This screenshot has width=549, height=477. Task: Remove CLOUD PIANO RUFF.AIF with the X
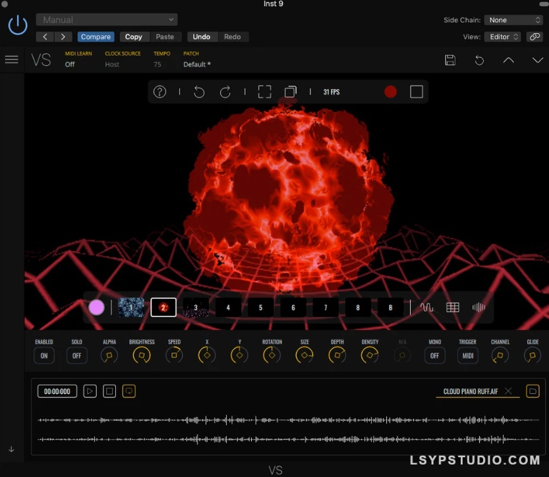[x=508, y=391]
